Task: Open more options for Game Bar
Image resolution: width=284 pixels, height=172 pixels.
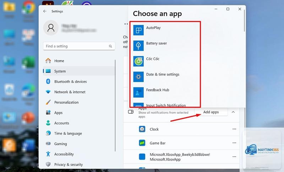Action: [x=234, y=143]
